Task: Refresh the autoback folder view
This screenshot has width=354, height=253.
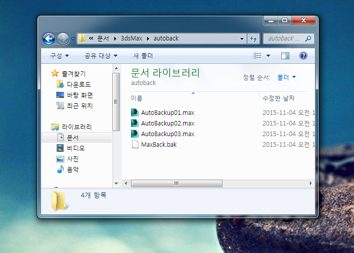Action: point(253,38)
